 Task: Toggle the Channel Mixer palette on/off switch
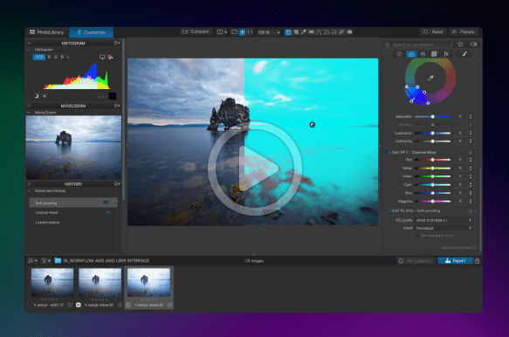point(389,152)
